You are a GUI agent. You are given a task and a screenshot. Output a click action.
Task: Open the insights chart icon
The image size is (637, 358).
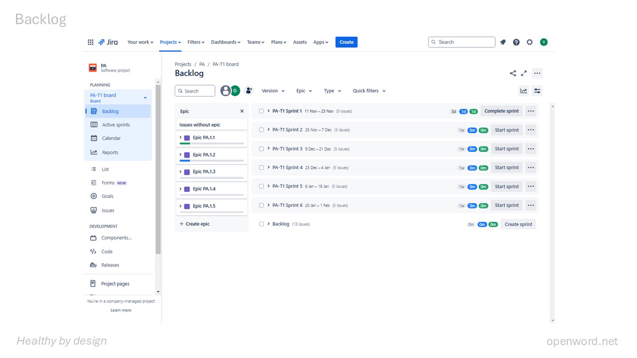point(524,90)
